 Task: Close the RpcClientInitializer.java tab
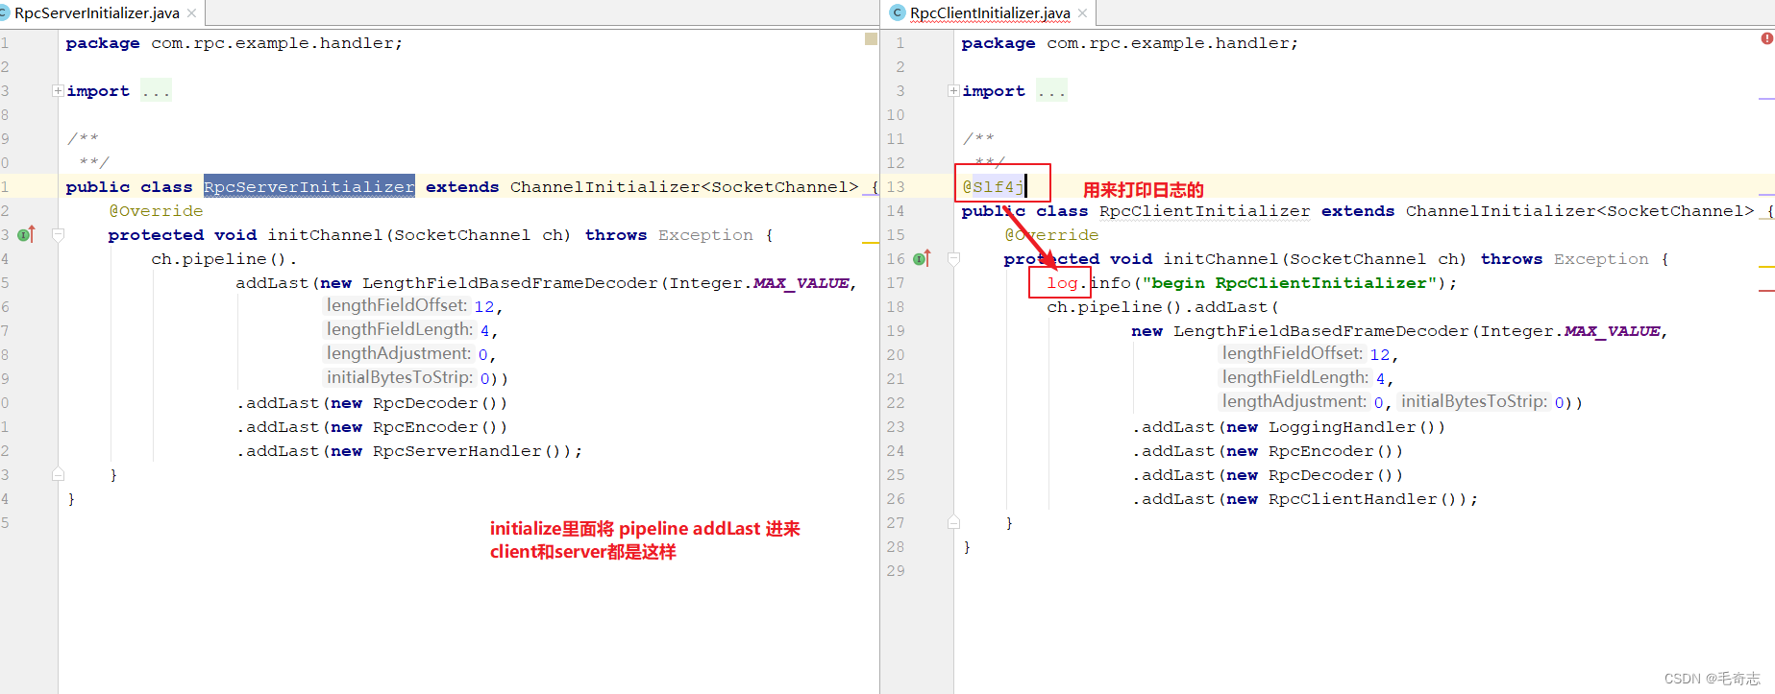1083,13
